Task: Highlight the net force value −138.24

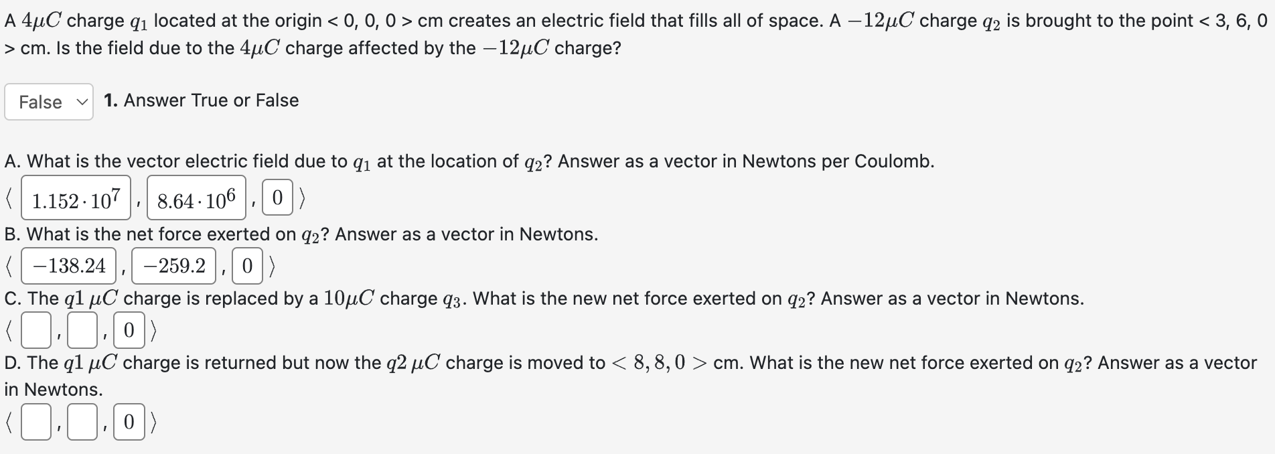Action: 70,266
